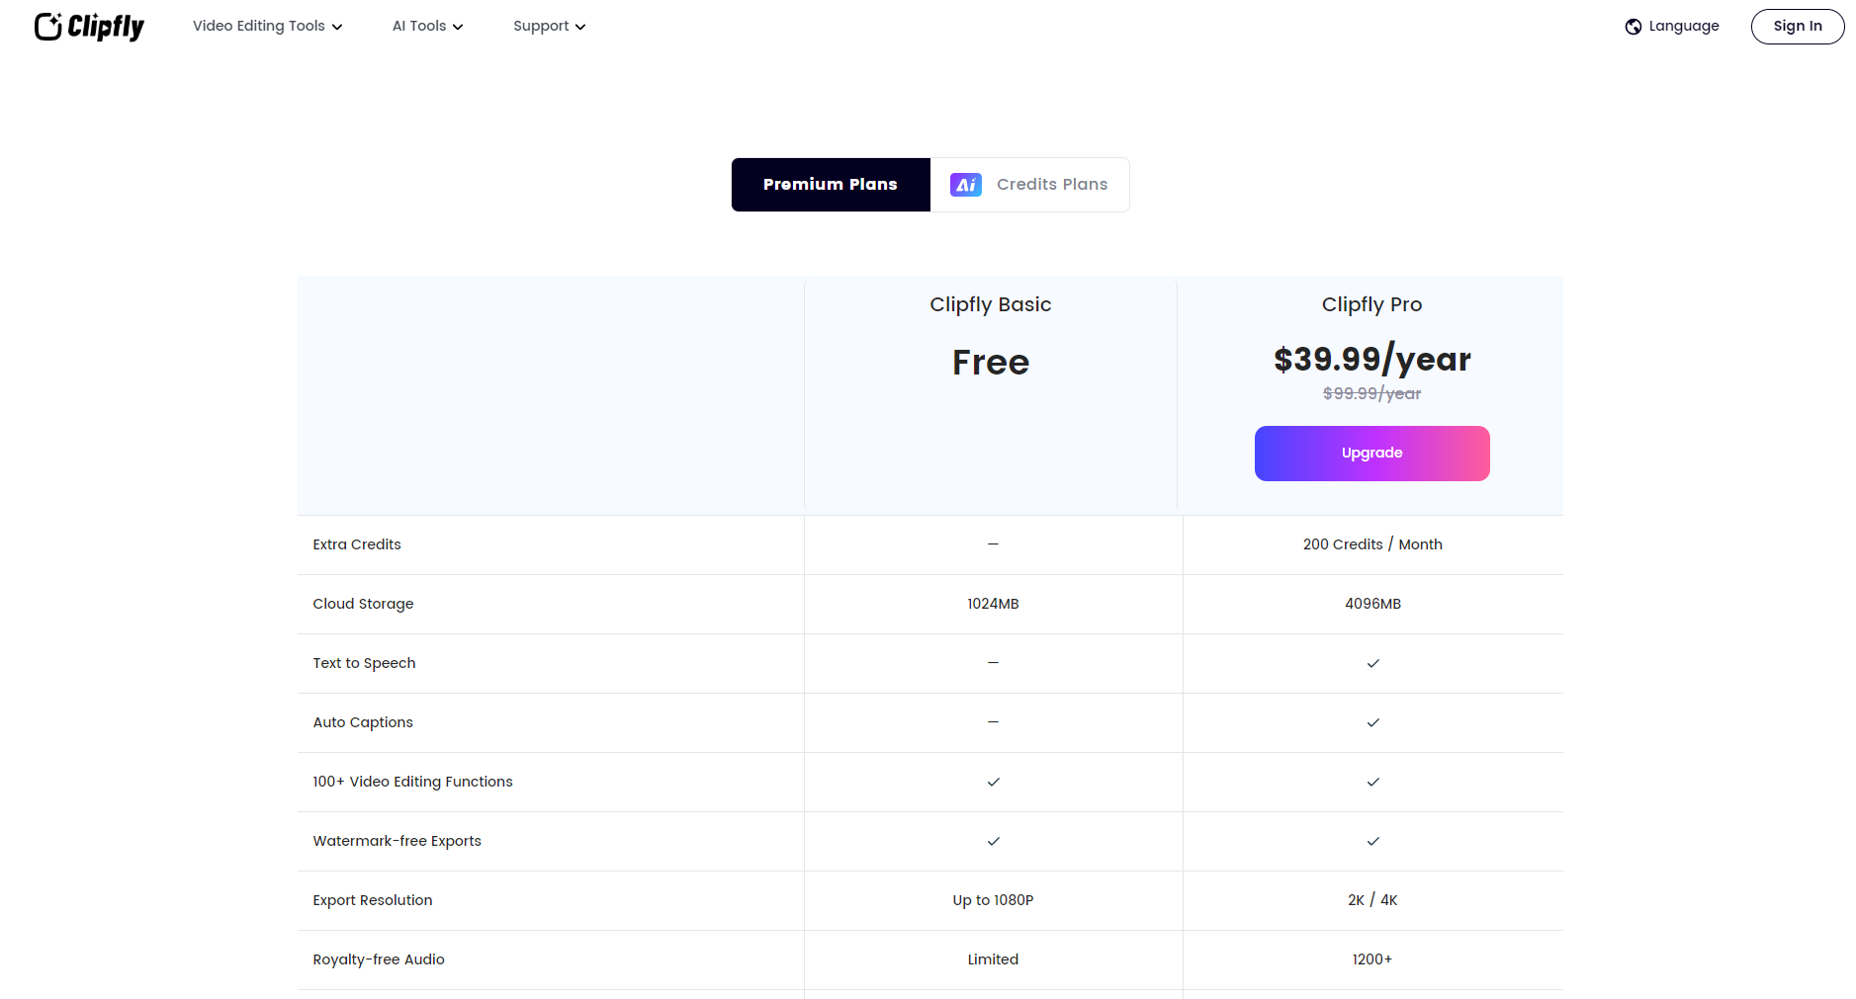Click the Upgrade button for Clipfly Pro

coord(1372,454)
